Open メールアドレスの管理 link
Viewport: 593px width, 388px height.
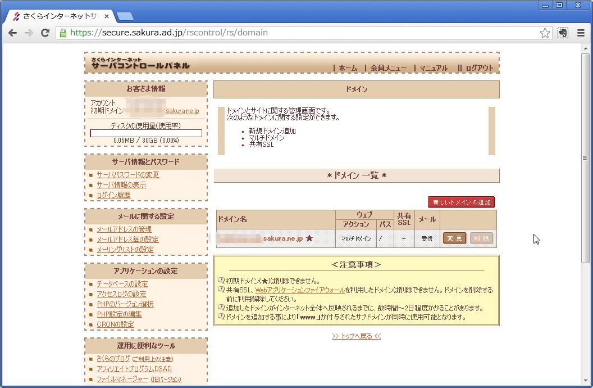click(124, 229)
